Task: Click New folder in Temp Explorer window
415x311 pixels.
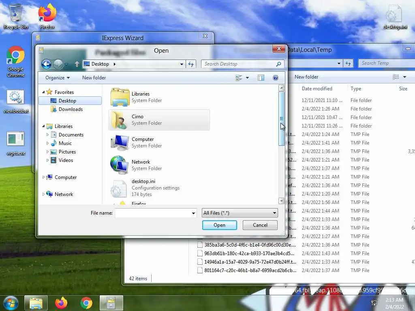Action: [306, 77]
